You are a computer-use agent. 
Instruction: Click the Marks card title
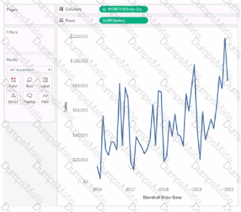[x=12, y=60]
